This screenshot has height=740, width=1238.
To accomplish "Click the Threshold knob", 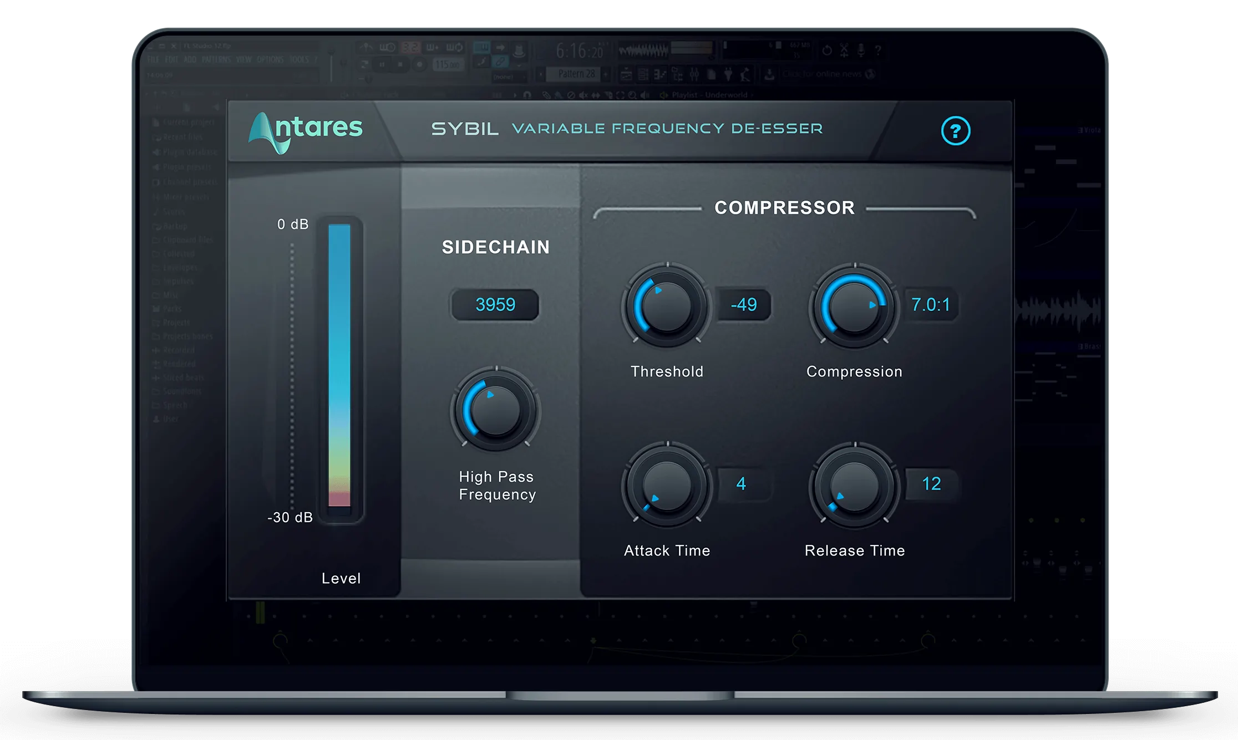I will pos(667,305).
